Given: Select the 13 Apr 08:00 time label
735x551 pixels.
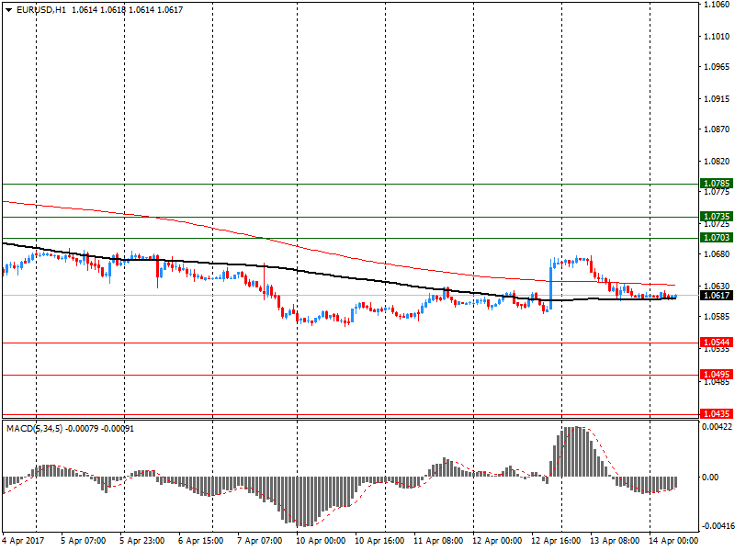Looking at the screenshot, I should (x=615, y=541).
